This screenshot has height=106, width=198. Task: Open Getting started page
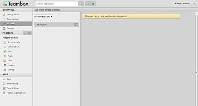point(13,14)
